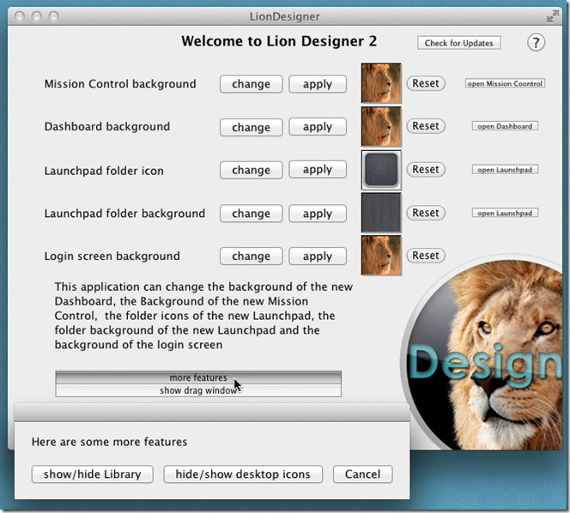Click Mission Control lion thumbnail preview
The image size is (570, 513).
381,83
